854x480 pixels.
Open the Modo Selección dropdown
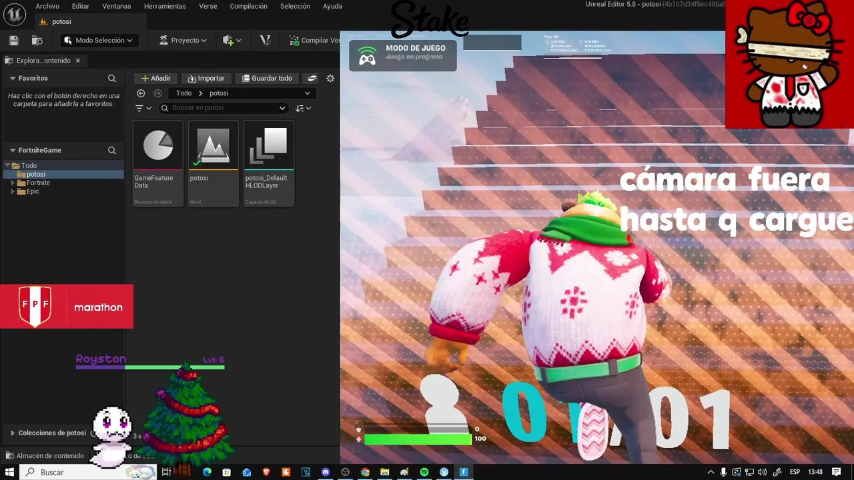point(99,41)
